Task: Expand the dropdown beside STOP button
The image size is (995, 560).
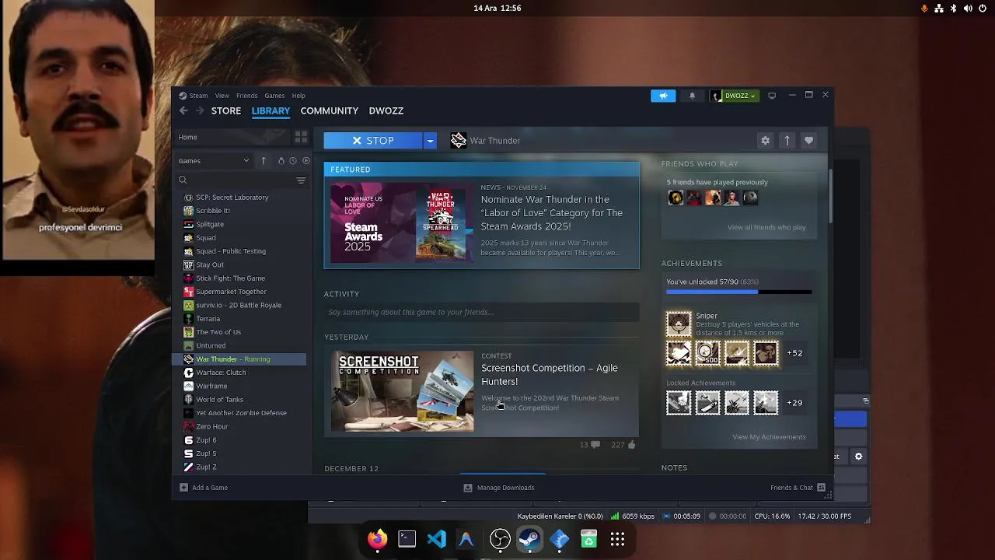Action: coord(429,141)
